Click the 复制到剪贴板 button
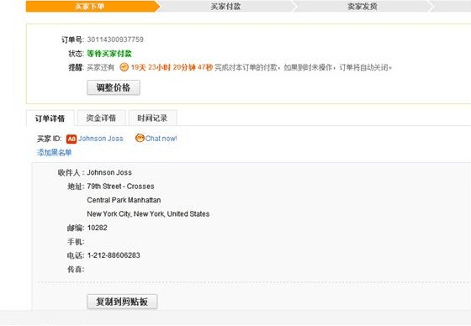 [122, 302]
